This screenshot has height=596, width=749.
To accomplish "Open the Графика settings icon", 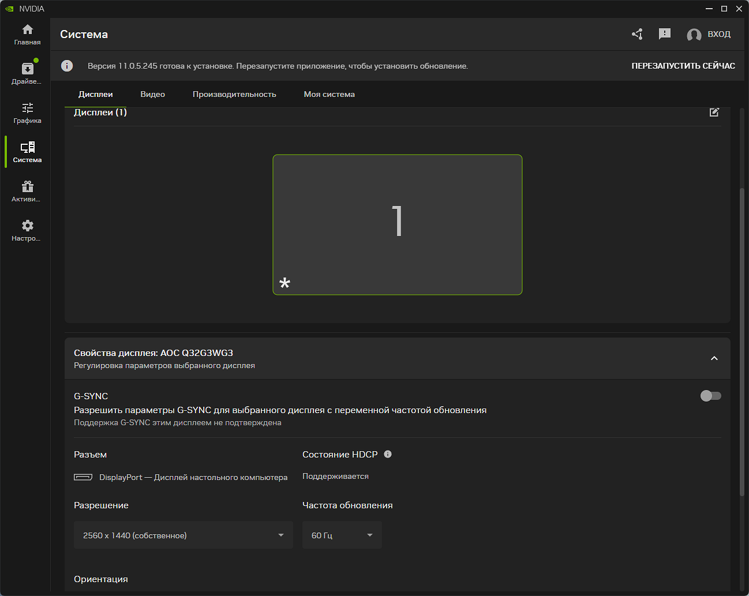I will click(27, 113).
